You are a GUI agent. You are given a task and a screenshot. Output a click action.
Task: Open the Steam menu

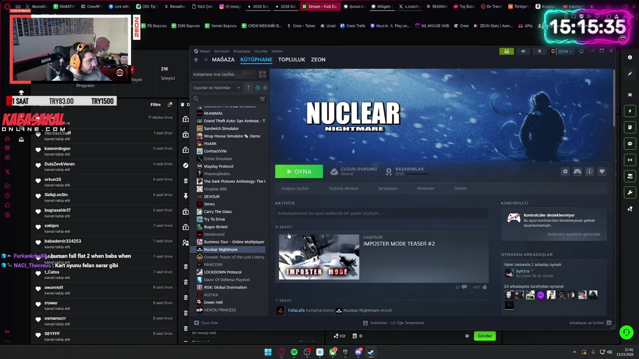coord(202,51)
